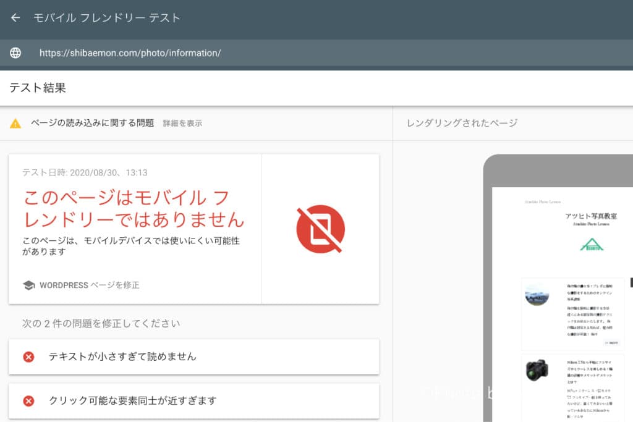The width and height of the screenshot is (633, 422).
Task: Click red X icon beside テキストが小さすぎて読めません
Action: [x=28, y=357]
